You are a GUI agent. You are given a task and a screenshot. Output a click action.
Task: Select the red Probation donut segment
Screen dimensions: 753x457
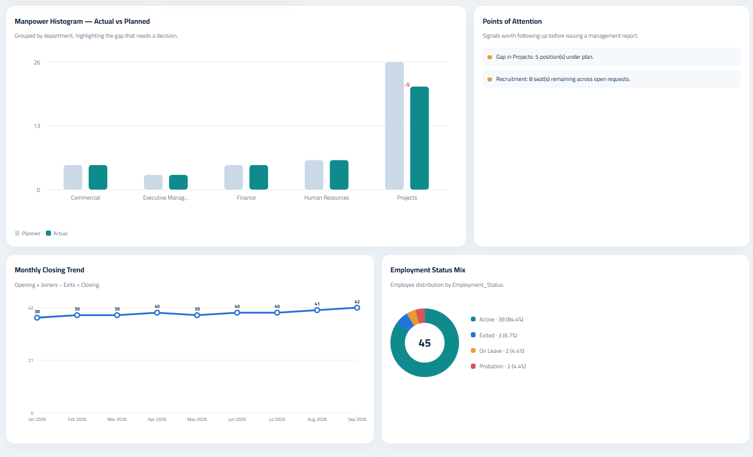click(420, 315)
